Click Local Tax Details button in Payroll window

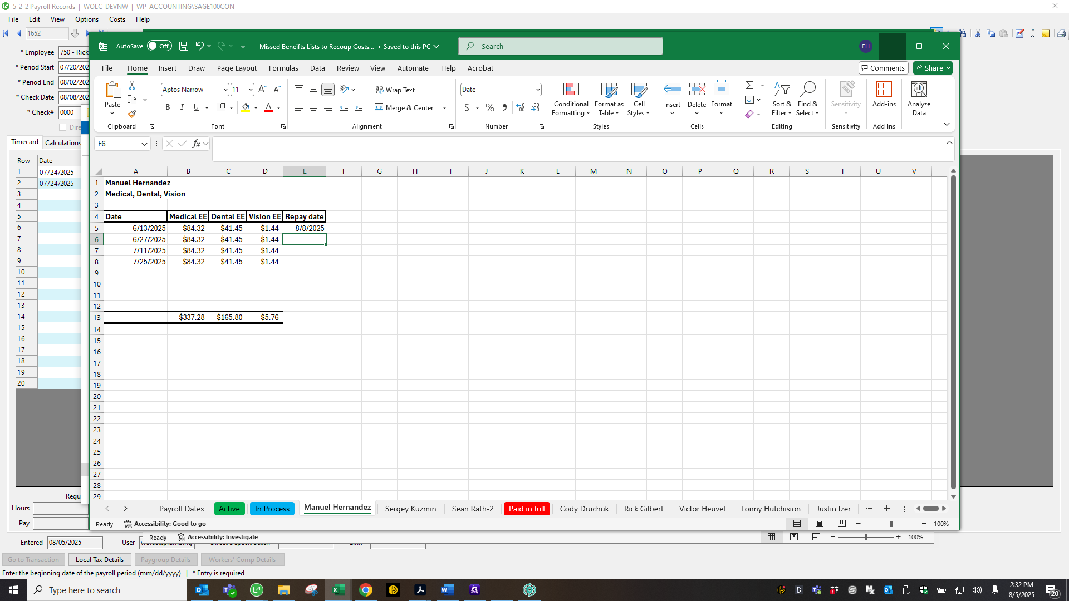pos(100,560)
